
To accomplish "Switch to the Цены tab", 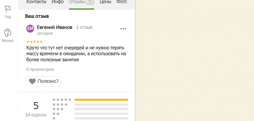I will pos(105,2).
